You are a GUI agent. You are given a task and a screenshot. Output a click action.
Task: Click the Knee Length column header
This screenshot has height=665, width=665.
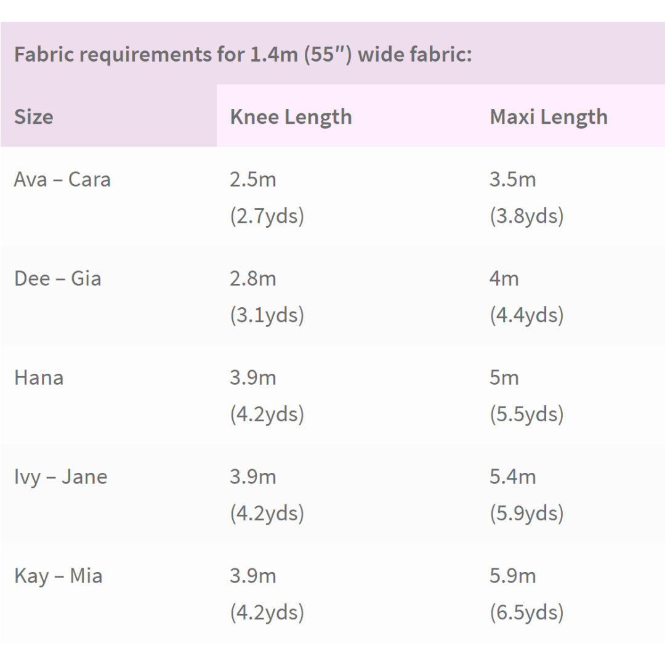point(291,116)
